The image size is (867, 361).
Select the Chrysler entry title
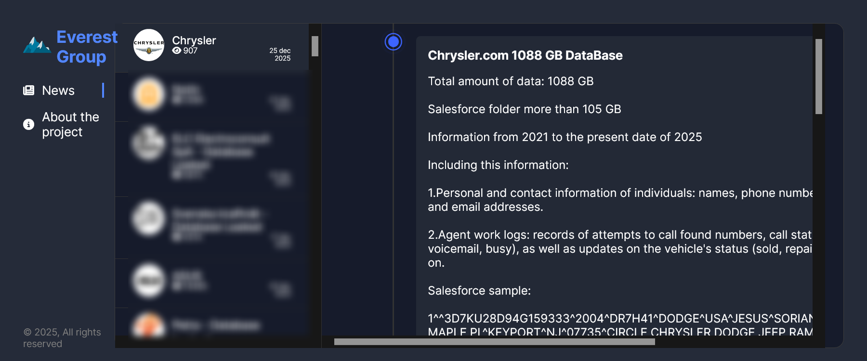[194, 40]
